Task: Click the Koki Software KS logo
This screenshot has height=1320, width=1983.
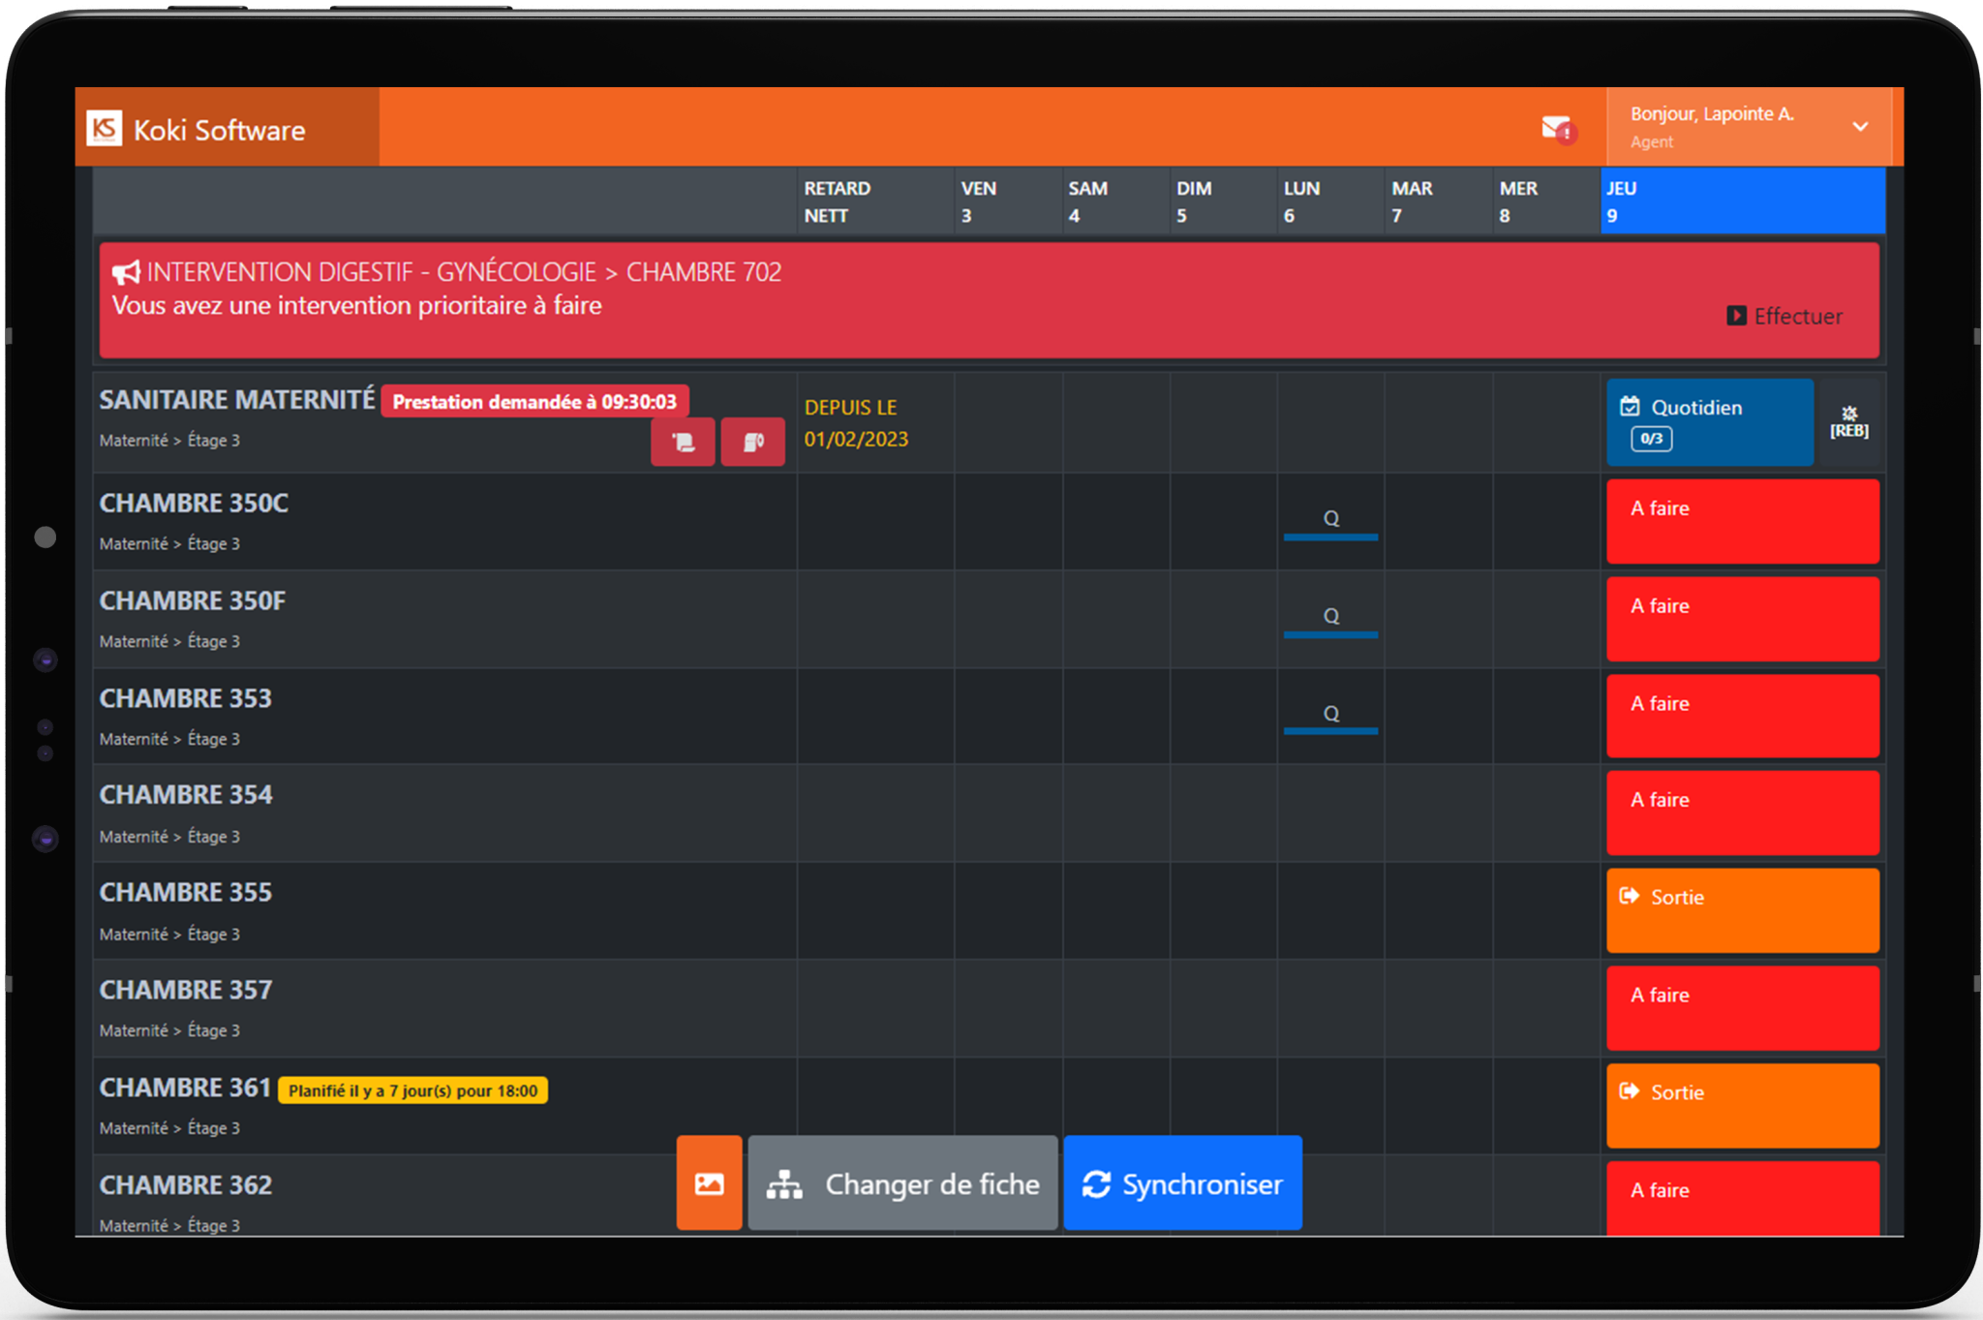Action: (105, 127)
